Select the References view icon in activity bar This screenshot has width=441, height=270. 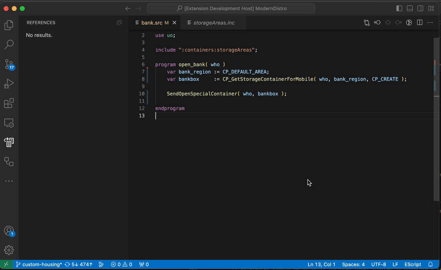9,143
